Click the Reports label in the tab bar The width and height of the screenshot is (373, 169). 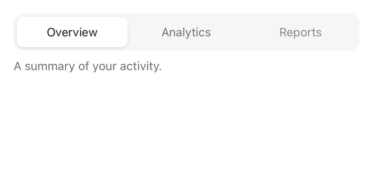tap(300, 32)
